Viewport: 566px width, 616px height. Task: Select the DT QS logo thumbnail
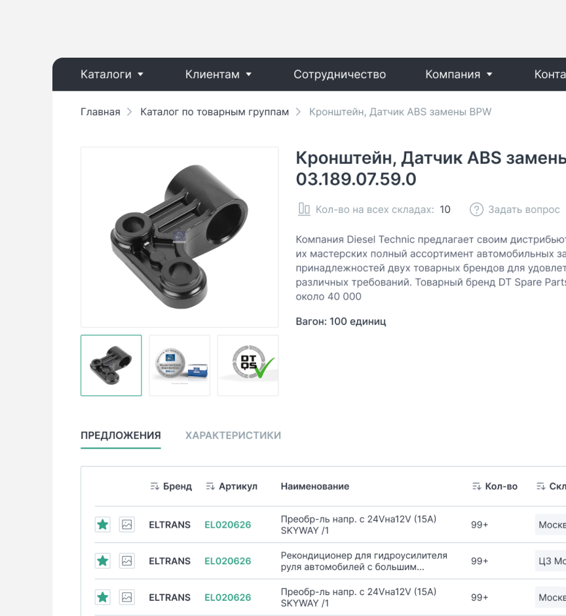coord(248,365)
